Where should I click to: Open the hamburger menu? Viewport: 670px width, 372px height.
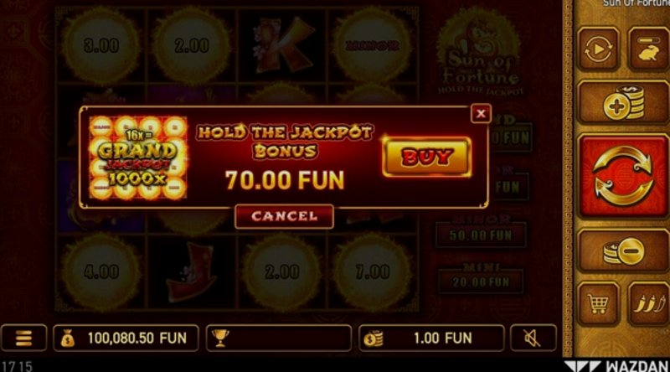[23, 338]
